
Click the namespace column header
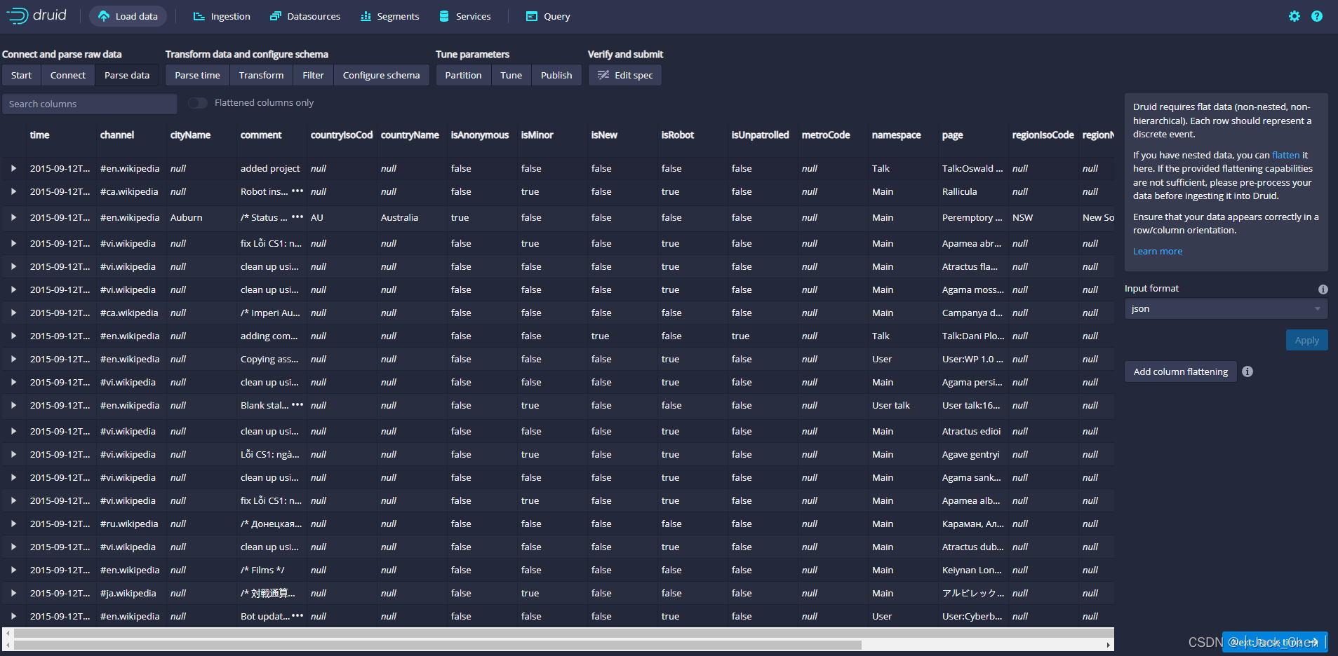(x=897, y=135)
